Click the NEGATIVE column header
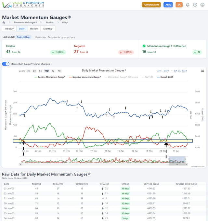 pyautogui.click(x=58, y=184)
